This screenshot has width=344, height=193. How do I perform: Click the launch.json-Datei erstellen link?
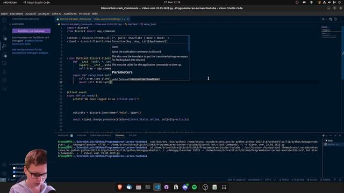tap(27, 42)
